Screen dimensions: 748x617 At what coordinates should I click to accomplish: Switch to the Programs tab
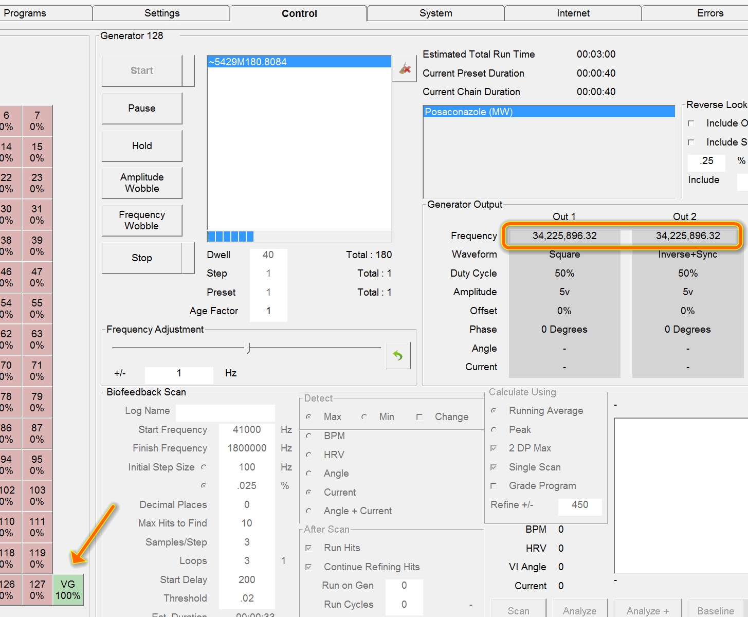[25, 13]
